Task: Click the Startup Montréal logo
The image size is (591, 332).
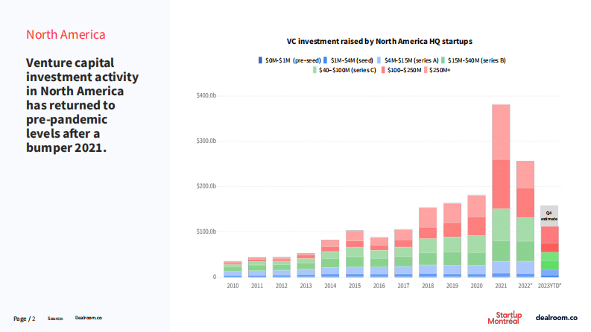Action: (505, 317)
